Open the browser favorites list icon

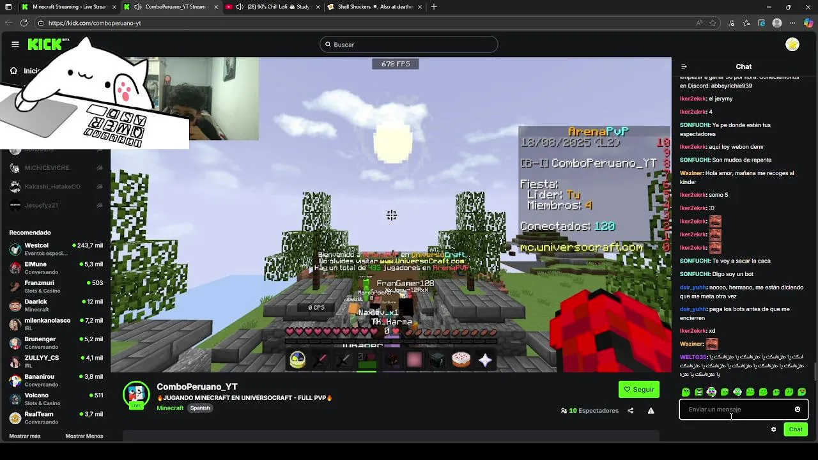pos(746,23)
